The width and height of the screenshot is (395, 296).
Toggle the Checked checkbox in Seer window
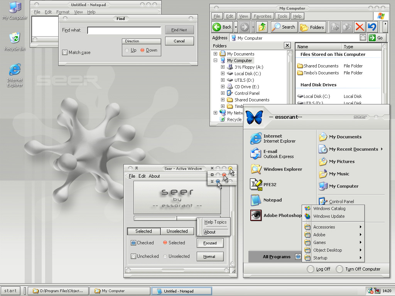coord(133,243)
